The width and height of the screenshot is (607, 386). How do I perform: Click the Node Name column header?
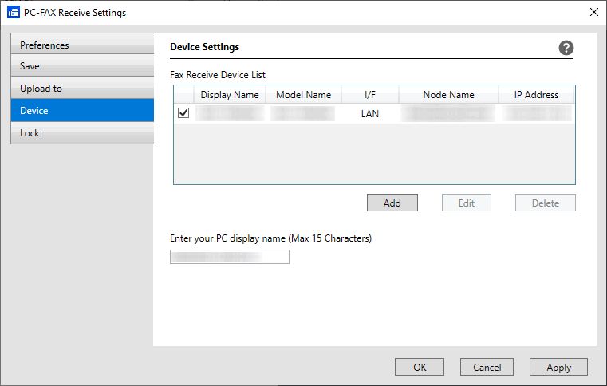[448, 95]
